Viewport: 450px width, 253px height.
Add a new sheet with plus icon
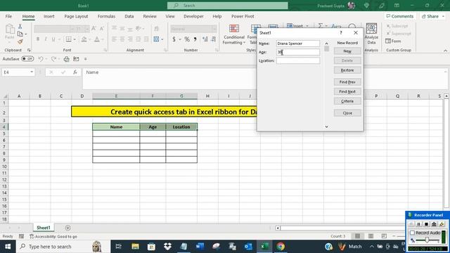[67, 228]
